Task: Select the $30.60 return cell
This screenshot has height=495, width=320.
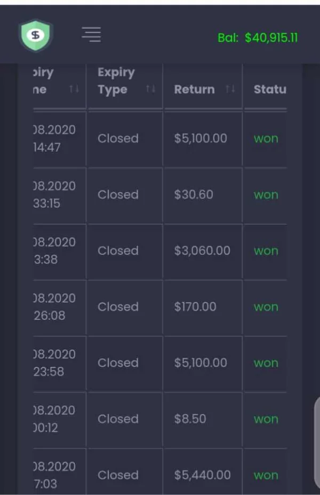Action: coord(194,195)
